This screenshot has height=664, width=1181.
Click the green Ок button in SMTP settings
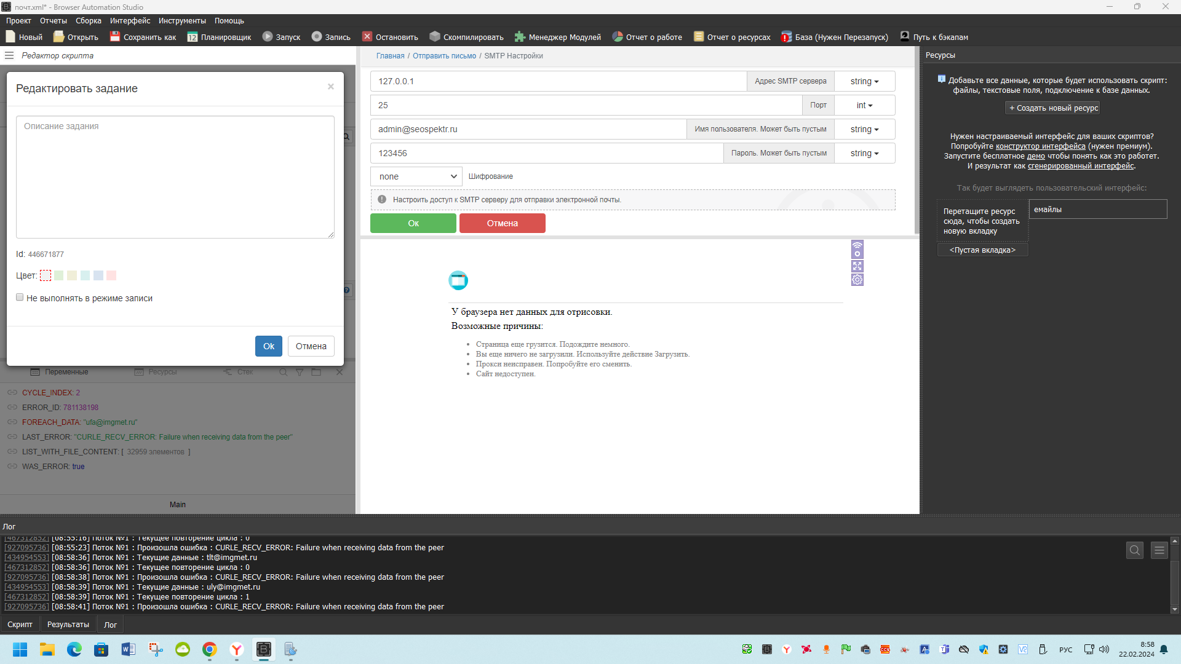[x=413, y=223]
